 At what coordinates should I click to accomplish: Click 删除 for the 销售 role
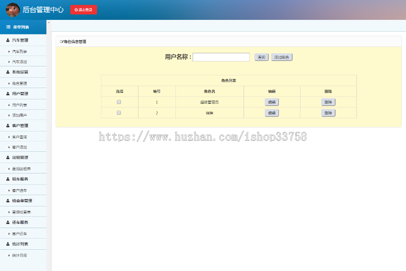coord(328,112)
